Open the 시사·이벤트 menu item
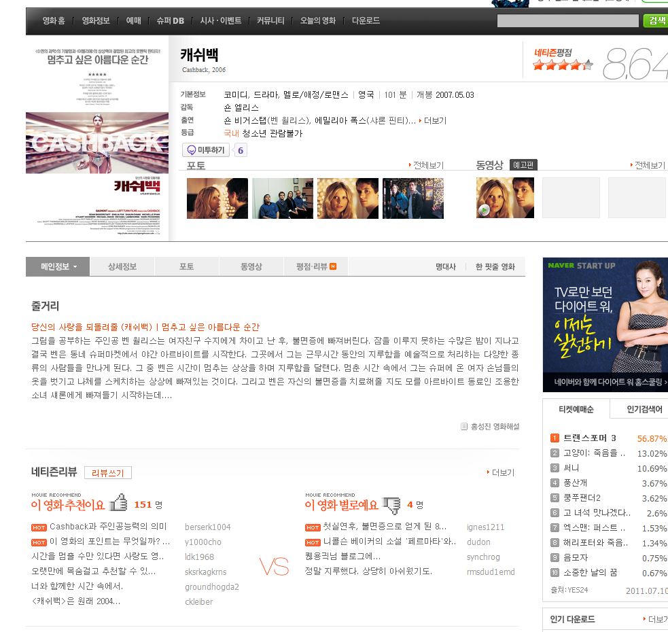 coord(221,20)
